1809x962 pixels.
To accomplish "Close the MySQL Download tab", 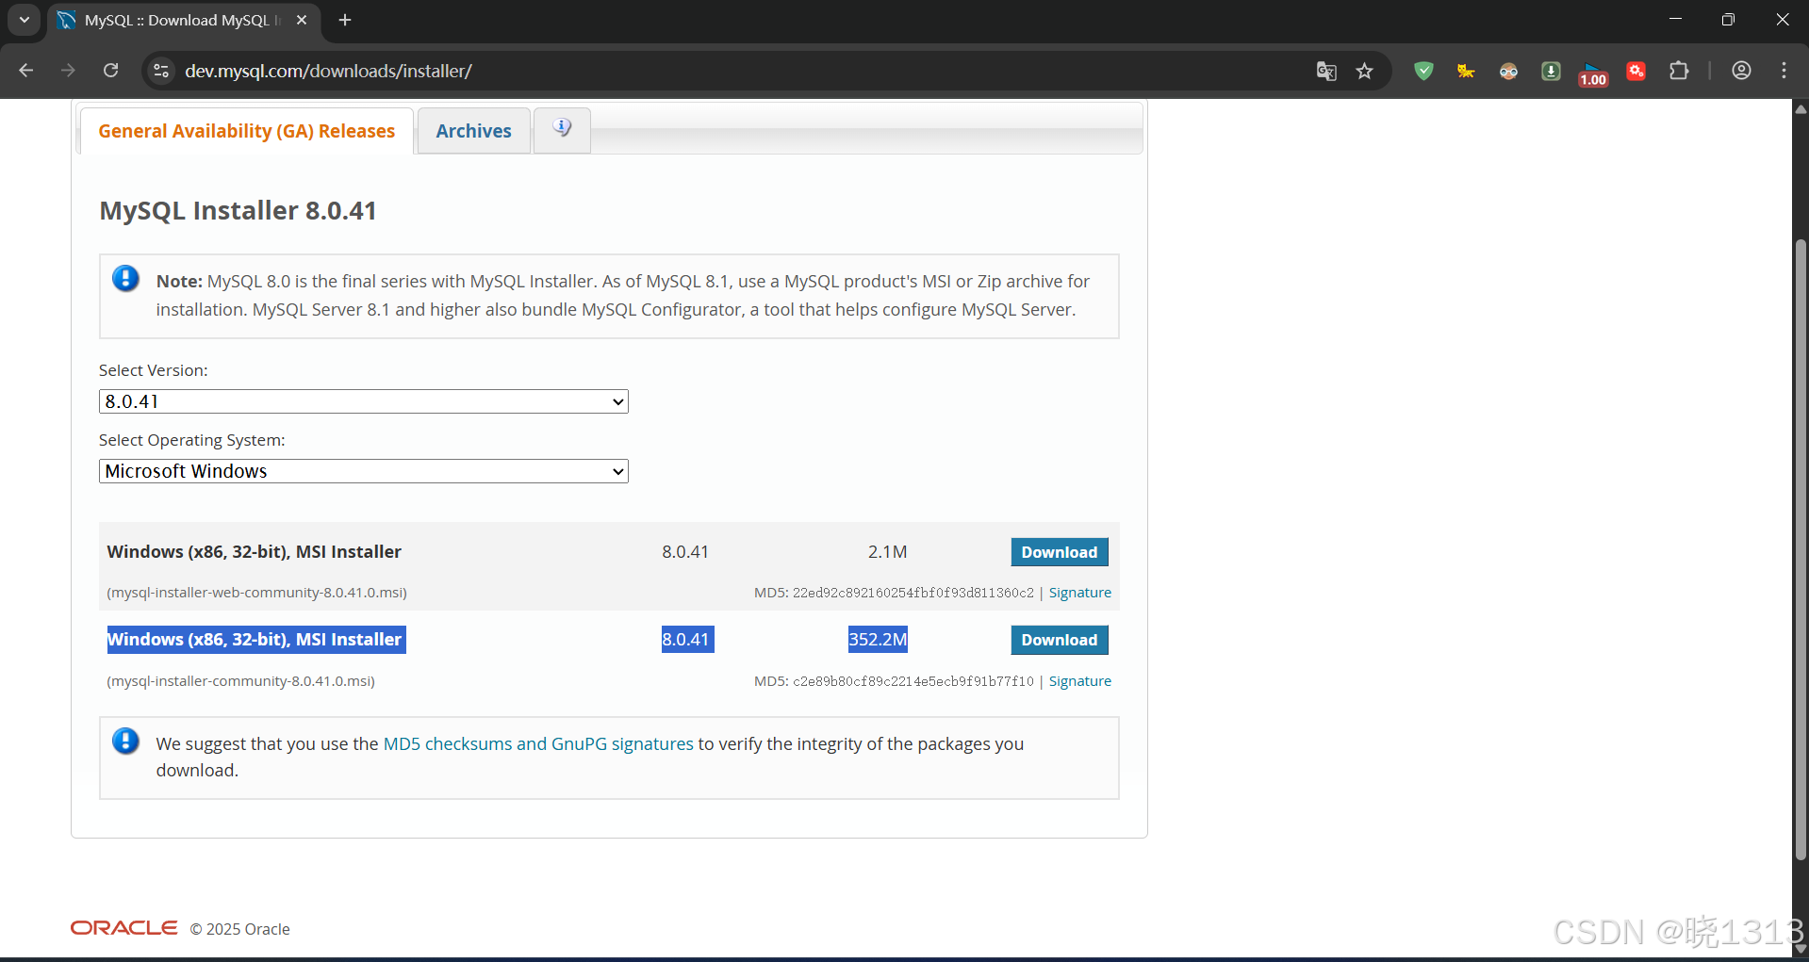I will click(302, 20).
